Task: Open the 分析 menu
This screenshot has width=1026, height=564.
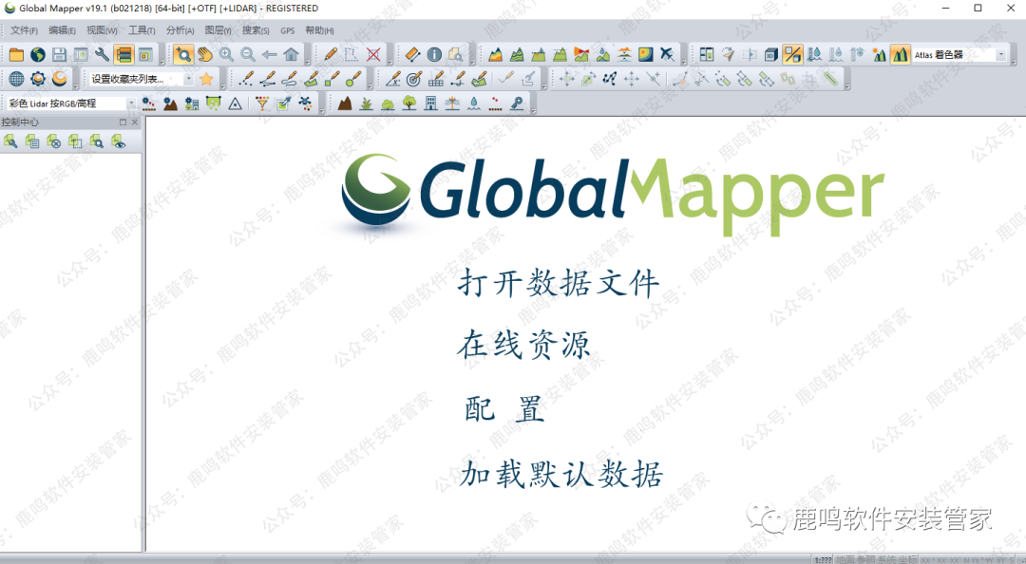Action: click(x=180, y=30)
